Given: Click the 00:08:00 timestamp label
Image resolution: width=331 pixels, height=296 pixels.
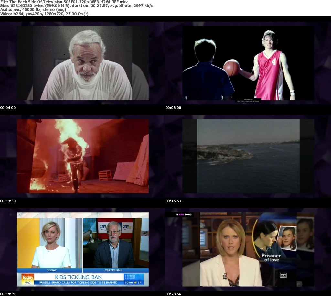Looking at the screenshot, I should point(173,108).
